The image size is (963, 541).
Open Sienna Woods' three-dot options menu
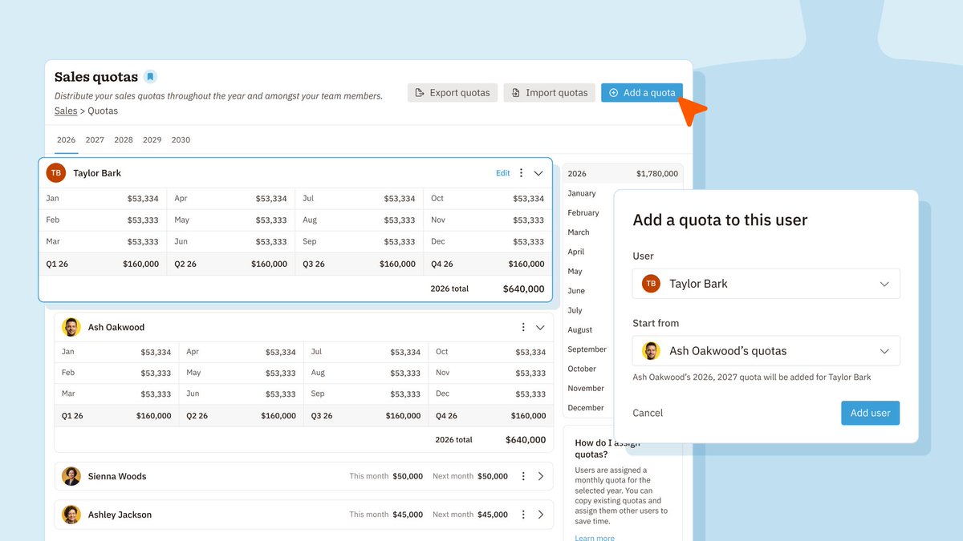[523, 476]
